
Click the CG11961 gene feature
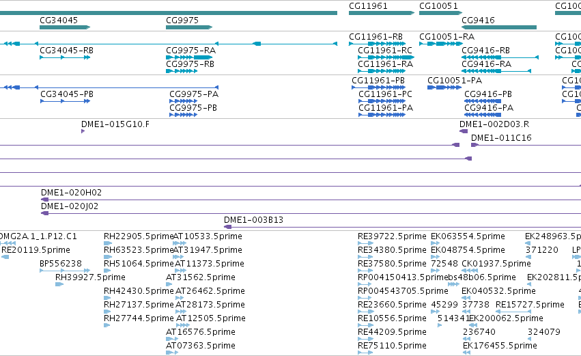point(382,13)
